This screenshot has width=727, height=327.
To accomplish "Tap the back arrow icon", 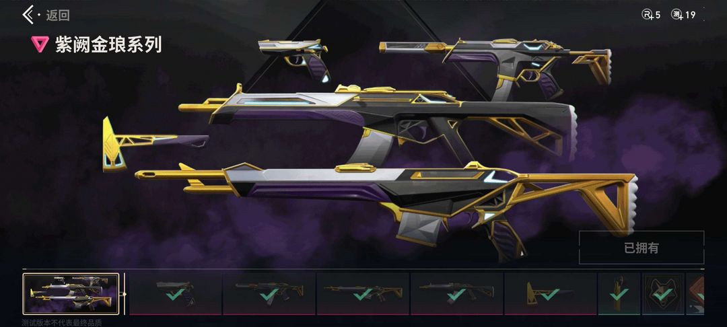I will click(x=29, y=15).
